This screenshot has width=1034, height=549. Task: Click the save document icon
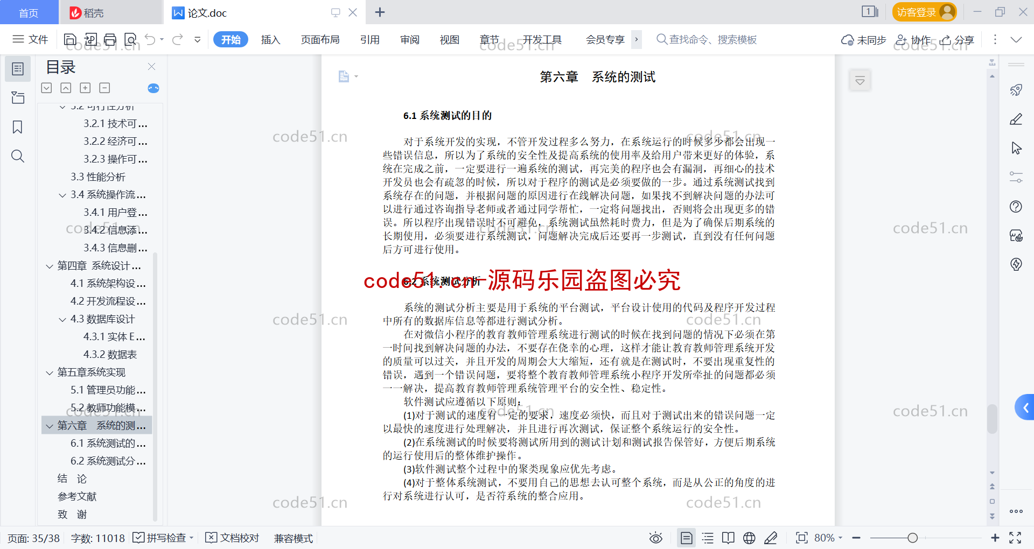coord(70,39)
